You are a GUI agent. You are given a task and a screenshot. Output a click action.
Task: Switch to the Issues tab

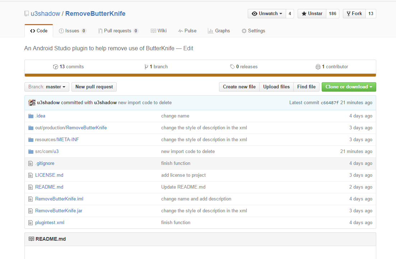73,31
